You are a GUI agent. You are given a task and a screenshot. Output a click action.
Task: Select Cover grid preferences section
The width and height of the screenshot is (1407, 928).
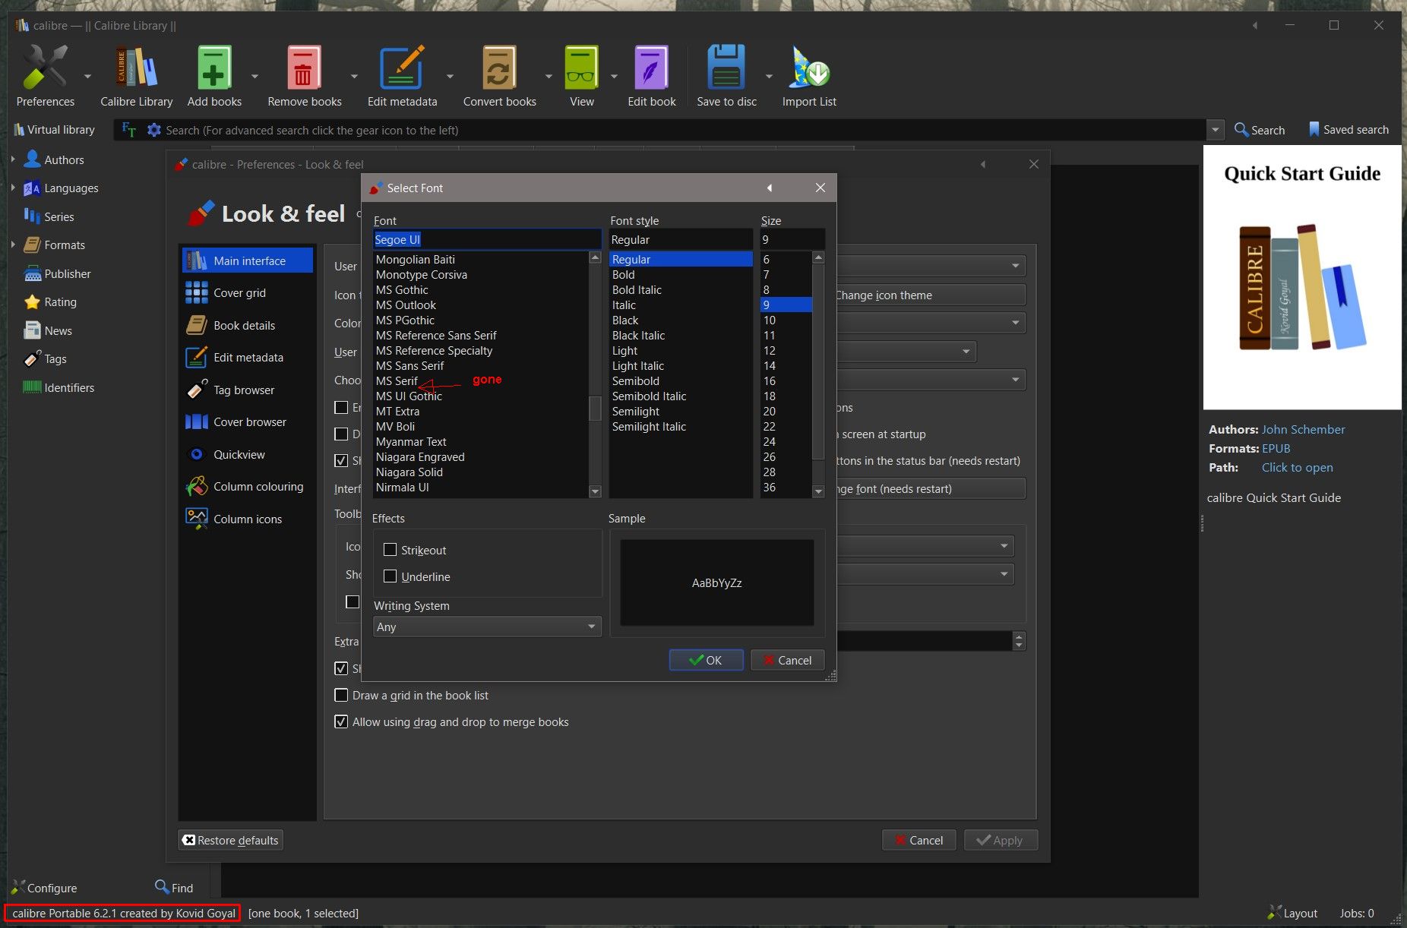(248, 293)
